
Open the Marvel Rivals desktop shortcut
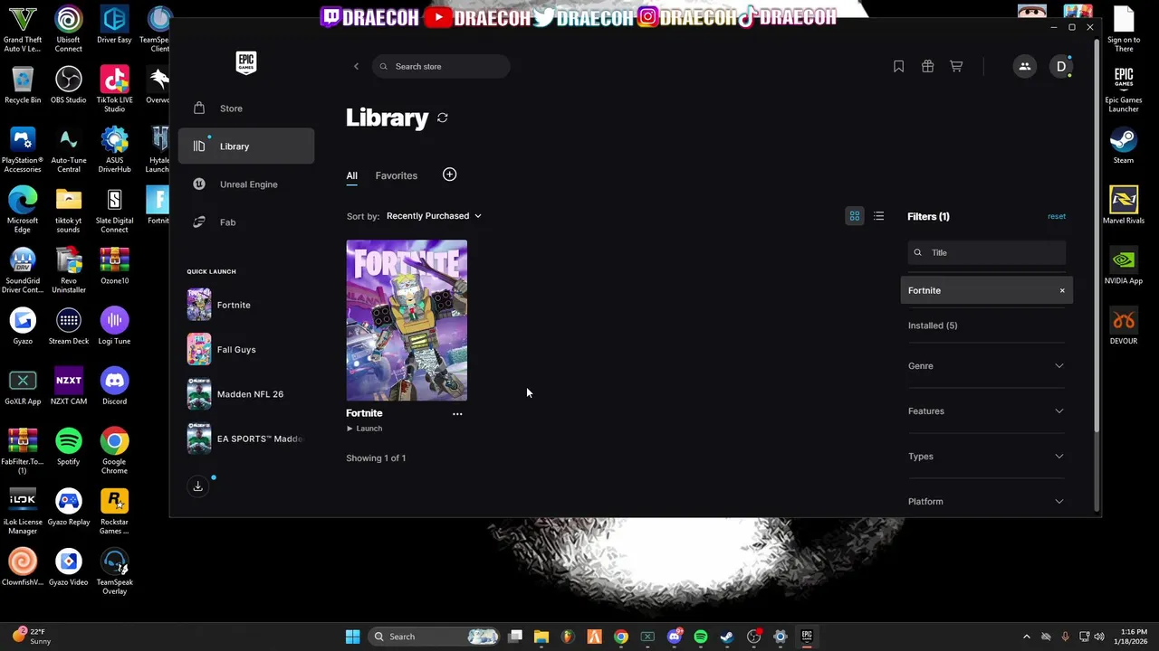click(1124, 205)
